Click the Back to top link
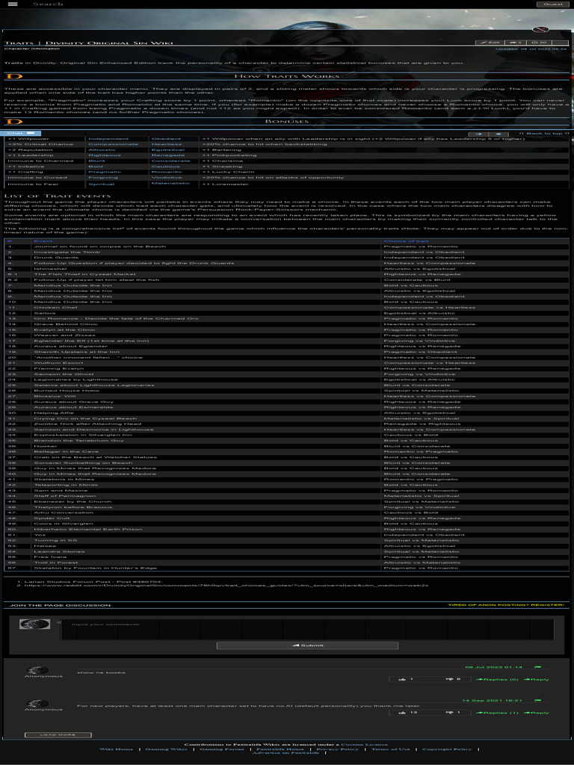Viewport: 574px width, 765px height. tap(544, 133)
